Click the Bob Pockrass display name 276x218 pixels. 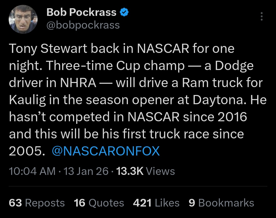(82, 12)
